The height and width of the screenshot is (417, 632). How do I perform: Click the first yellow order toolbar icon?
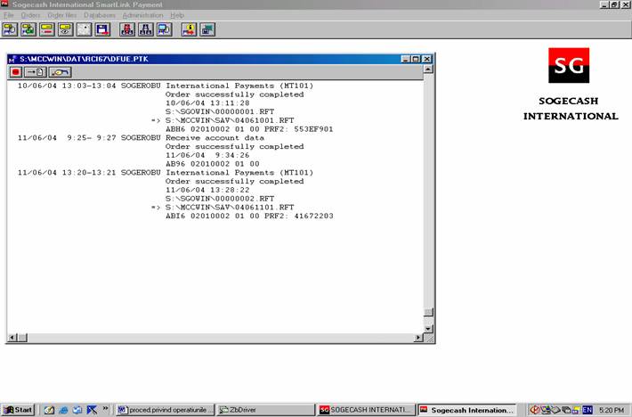[x=10, y=29]
